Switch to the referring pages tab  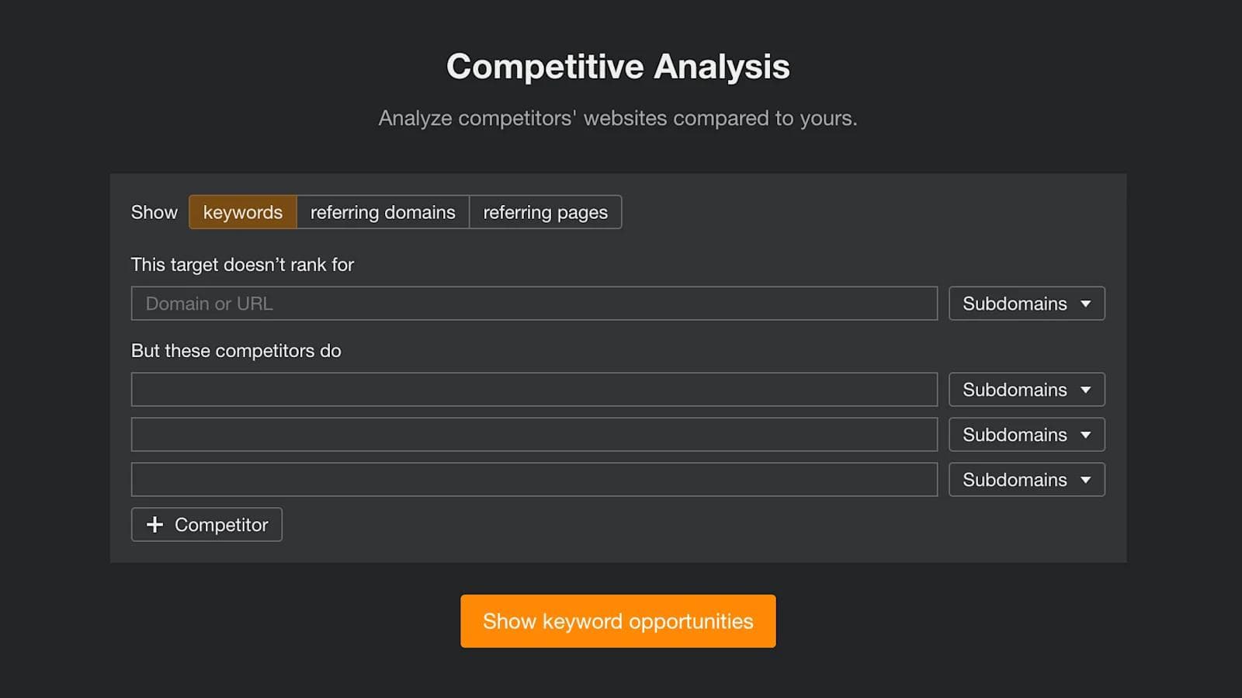click(545, 212)
